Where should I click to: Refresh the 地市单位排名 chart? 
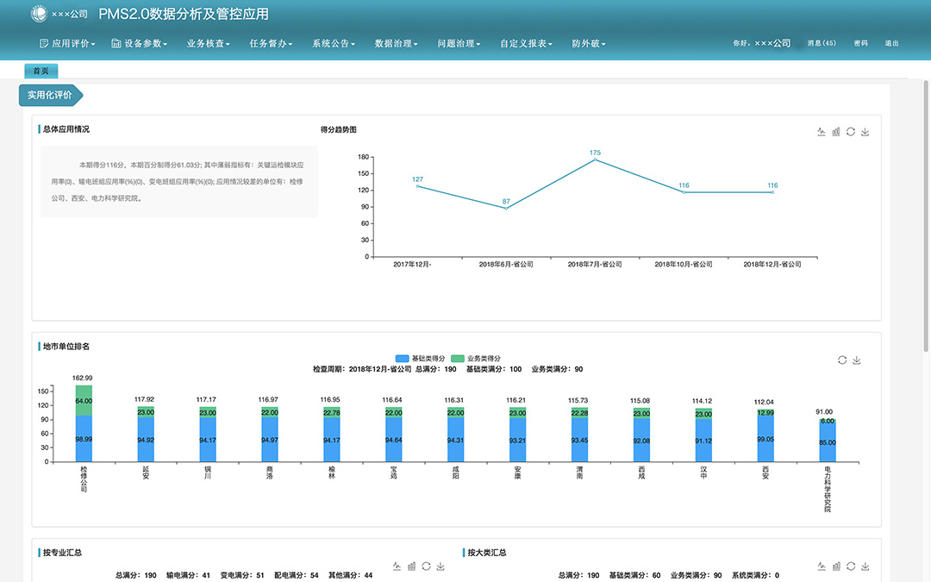pos(842,360)
